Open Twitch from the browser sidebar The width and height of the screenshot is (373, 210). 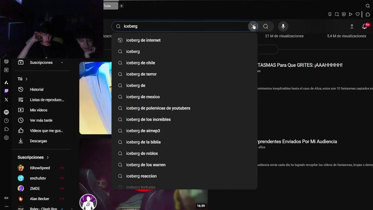(6, 91)
